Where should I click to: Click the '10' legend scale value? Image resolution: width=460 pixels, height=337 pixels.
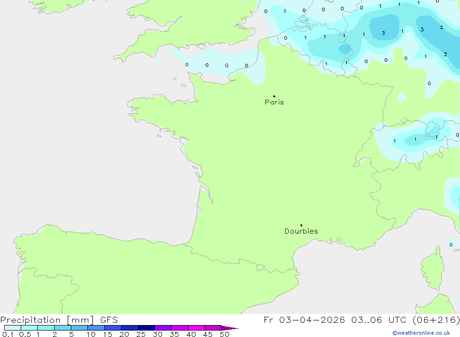pyautogui.click(x=91, y=334)
